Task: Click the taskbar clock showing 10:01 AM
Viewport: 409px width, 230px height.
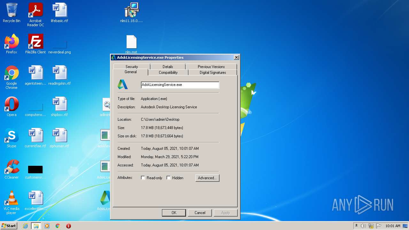Action: (393, 226)
